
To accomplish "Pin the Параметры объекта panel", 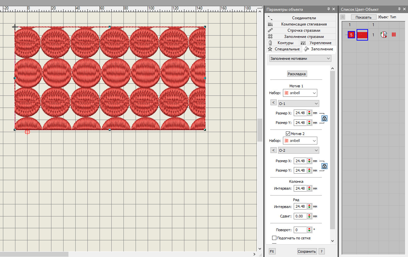I will tap(328, 9).
